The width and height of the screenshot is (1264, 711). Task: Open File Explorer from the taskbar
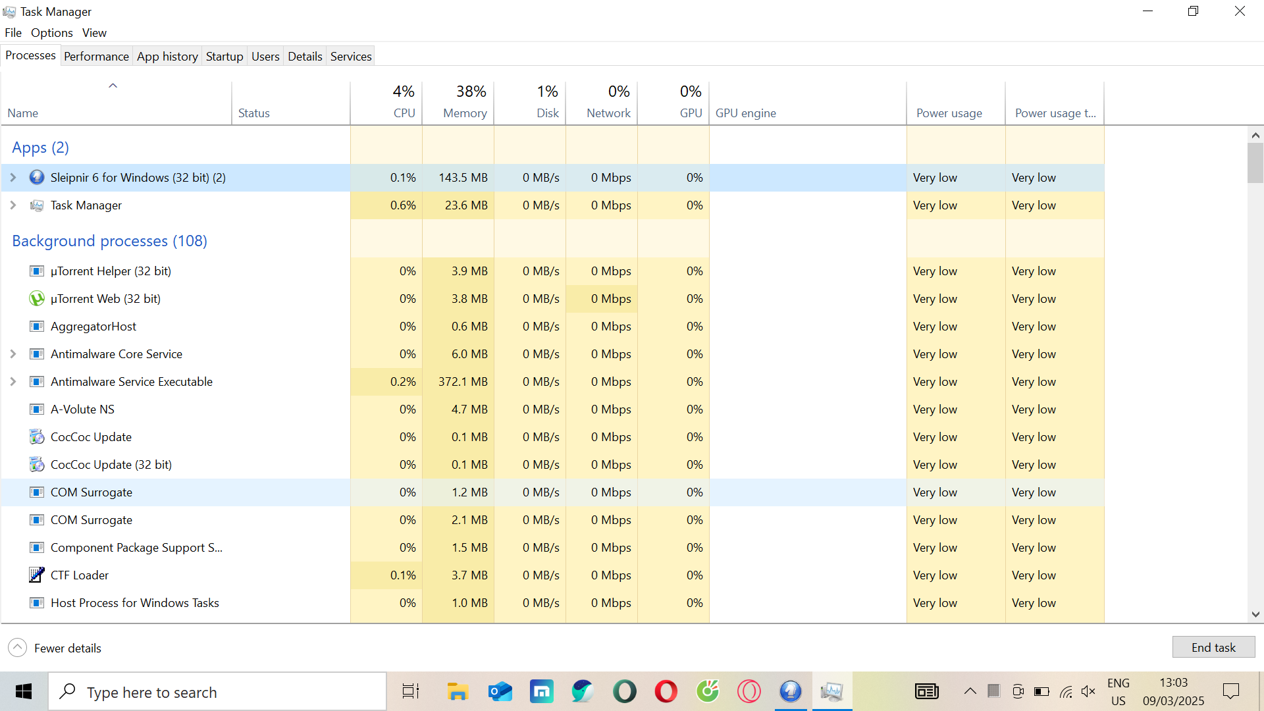tap(458, 691)
